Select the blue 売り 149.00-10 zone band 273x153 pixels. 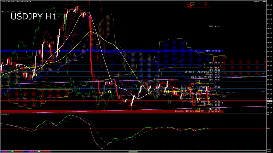tap(112, 50)
